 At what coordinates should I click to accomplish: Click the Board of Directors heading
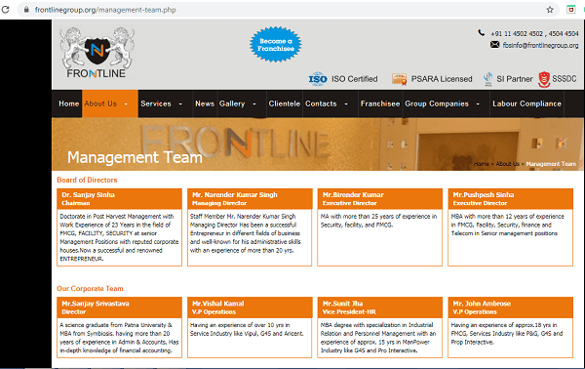click(x=87, y=180)
